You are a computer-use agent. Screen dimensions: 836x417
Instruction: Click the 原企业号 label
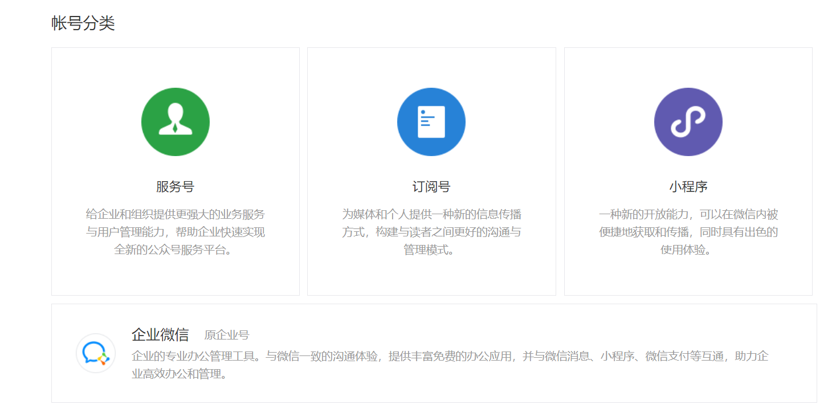227,335
